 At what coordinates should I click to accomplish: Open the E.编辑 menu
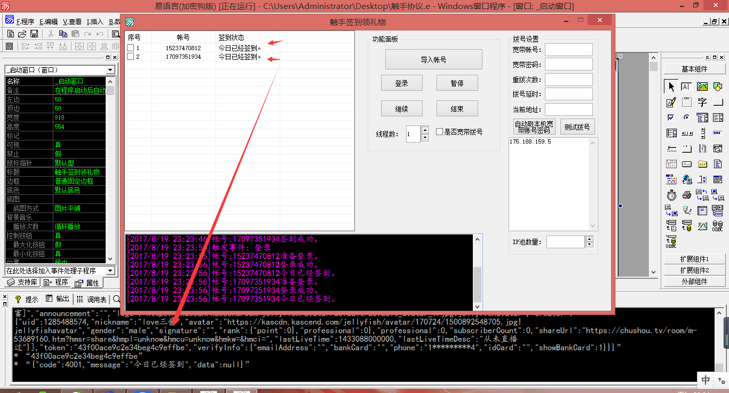tap(48, 22)
